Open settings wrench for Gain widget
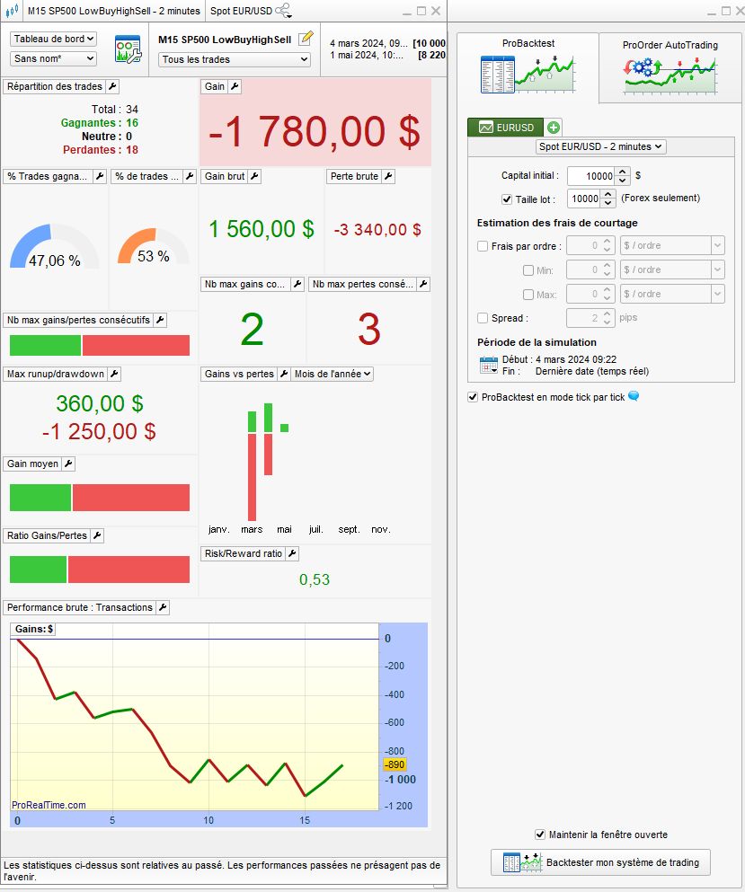 click(x=235, y=86)
